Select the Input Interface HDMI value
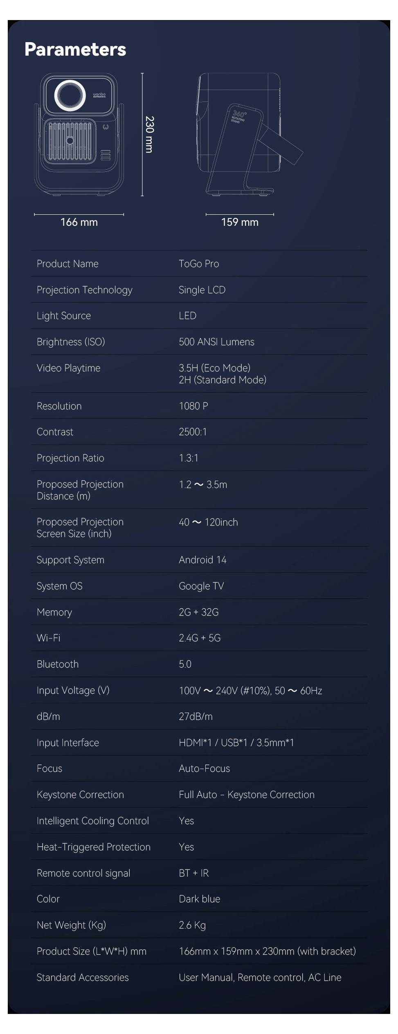This screenshot has height=1034, width=398. coord(236,743)
